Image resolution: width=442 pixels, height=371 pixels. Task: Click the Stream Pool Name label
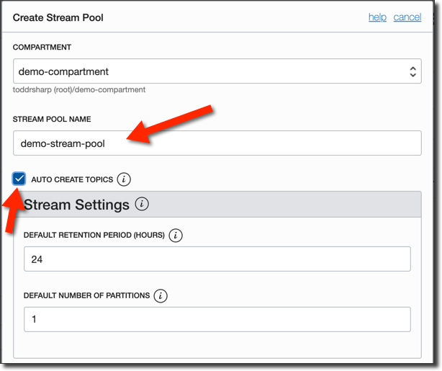tap(52, 119)
